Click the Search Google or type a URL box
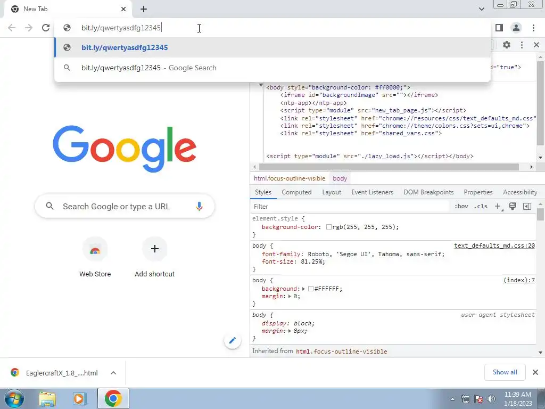Viewport: 545px width, 409px height. coord(125,206)
